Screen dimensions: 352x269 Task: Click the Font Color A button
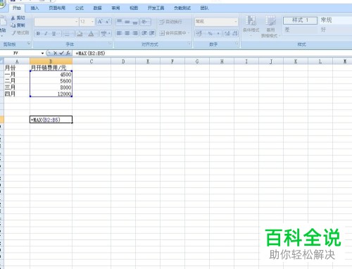[91, 34]
